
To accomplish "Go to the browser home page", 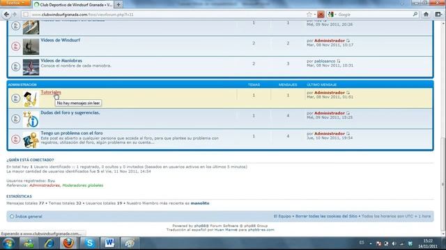I will coord(426,15).
